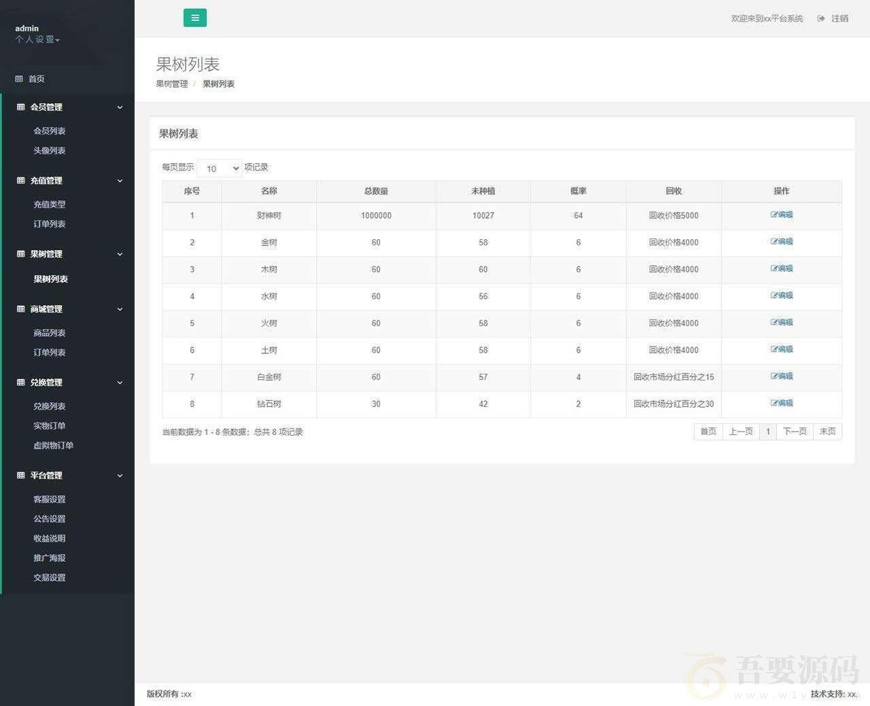Collapse 充值管理 menu chevron

click(120, 181)
